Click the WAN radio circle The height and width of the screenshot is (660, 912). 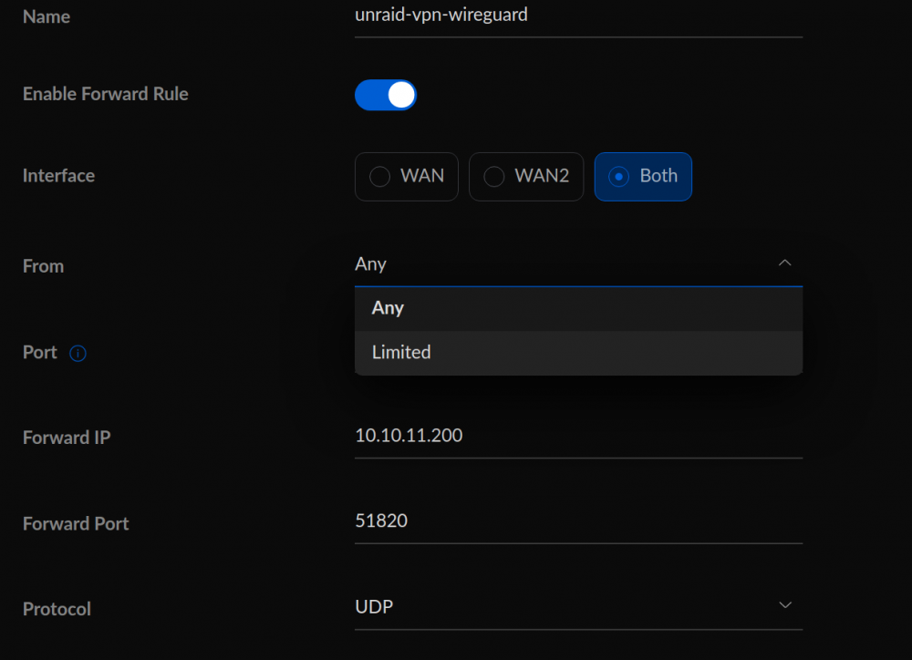pyautogui.click(x=379, y=176)
